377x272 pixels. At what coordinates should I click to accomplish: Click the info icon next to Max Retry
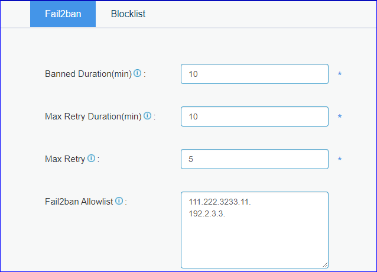pyautogui.click(x=91, y=158)
